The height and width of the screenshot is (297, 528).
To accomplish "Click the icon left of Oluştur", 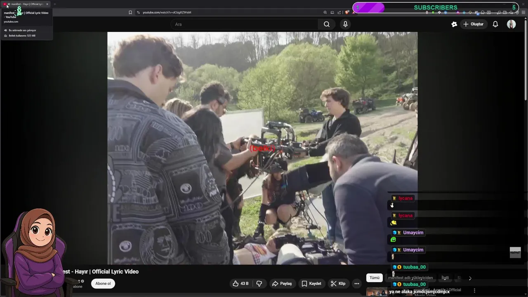I will pos(454,24).
